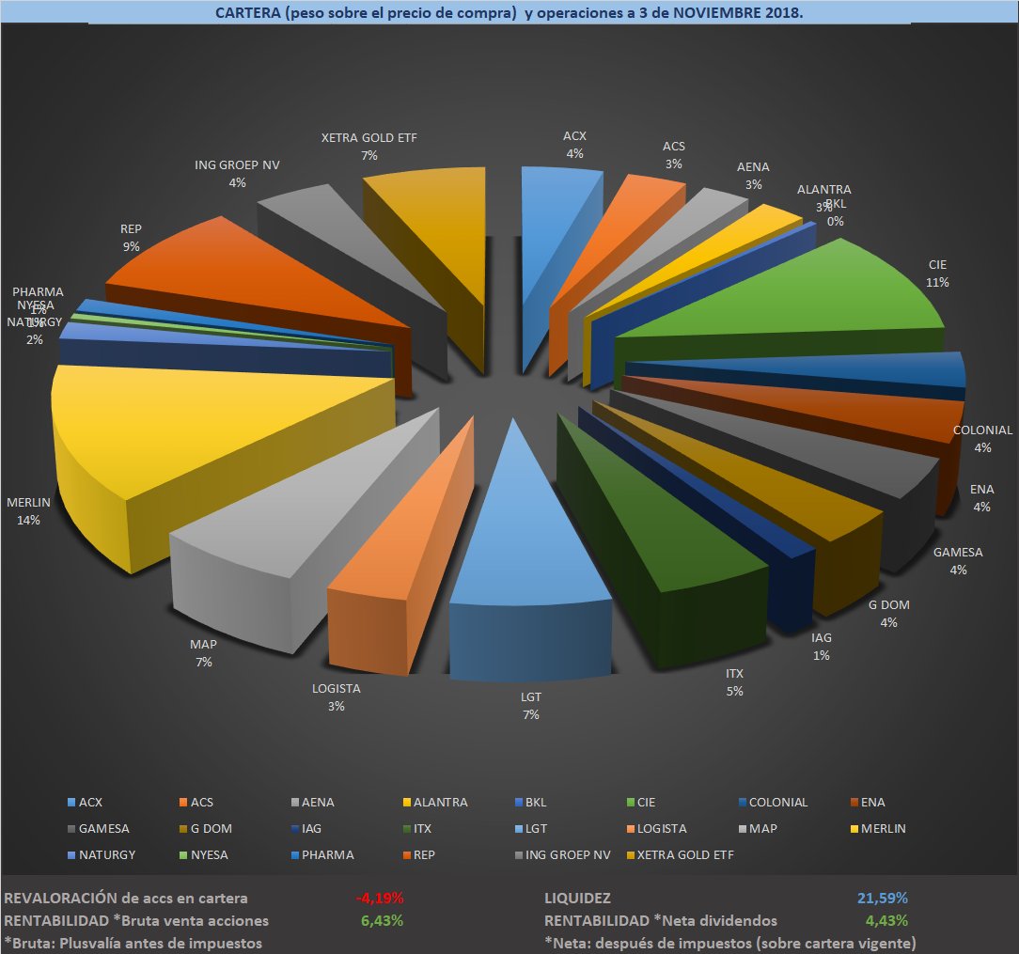
Task: Click the LGT legend entry
Action: click(x=532, y=829)
